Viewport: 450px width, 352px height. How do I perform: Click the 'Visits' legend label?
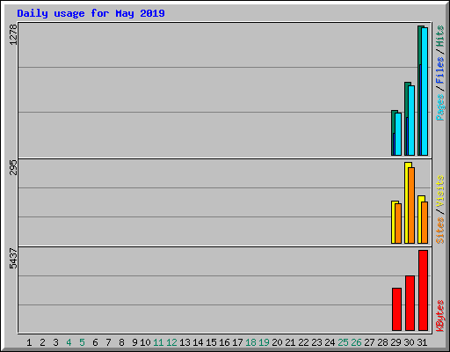(440, 191)
